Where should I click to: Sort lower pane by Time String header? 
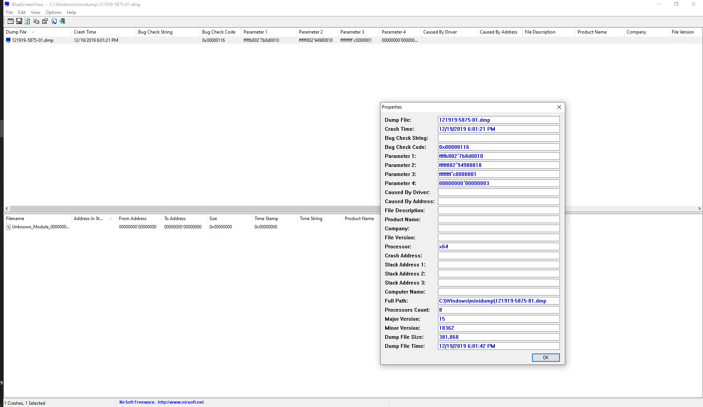click(x=320, y=219)
